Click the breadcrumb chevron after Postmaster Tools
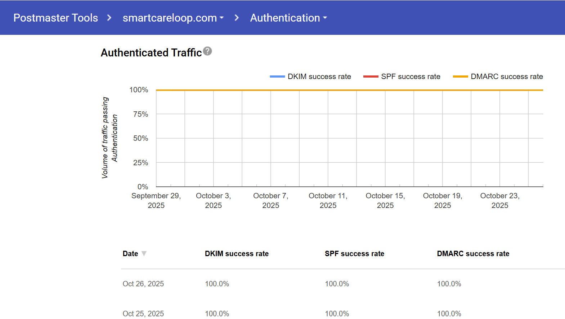Viewport: 565px width, 319px height. click(x=109, y=18)
